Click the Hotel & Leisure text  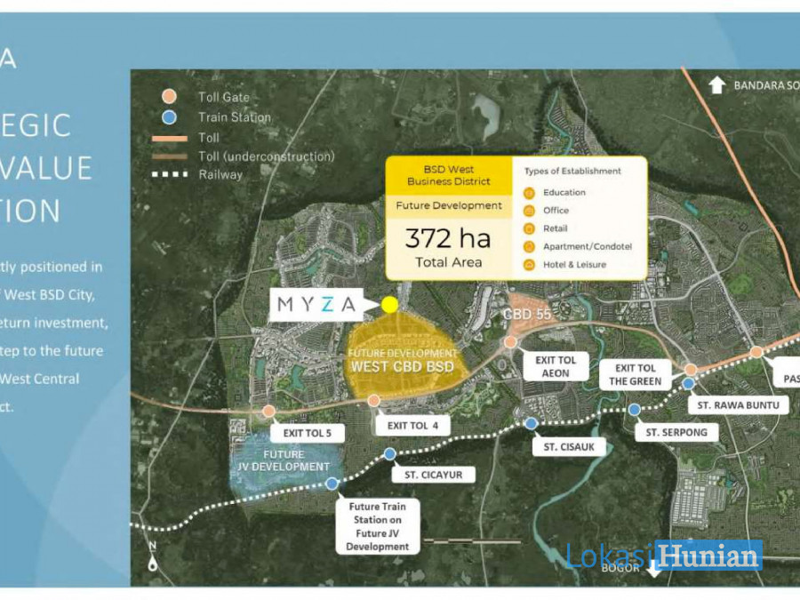click(x=575, y=264)
